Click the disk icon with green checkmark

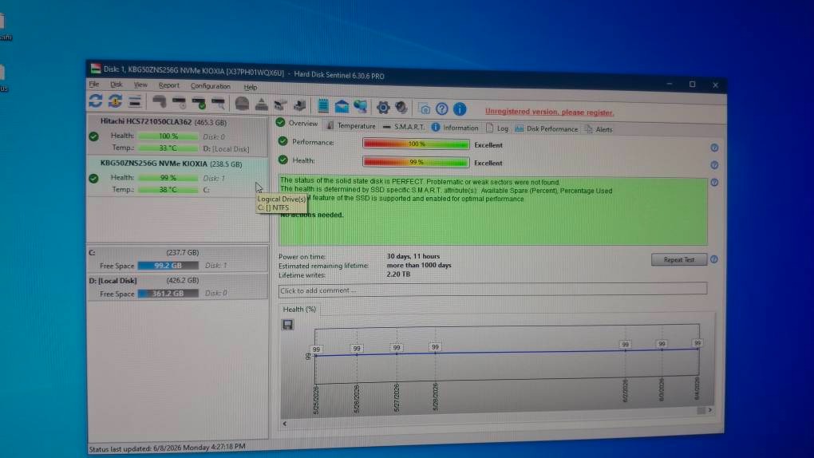click(199, 104)
